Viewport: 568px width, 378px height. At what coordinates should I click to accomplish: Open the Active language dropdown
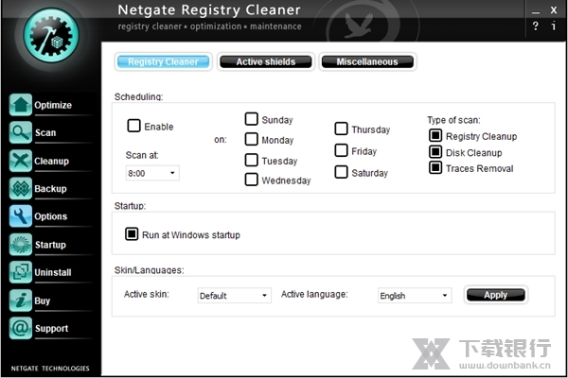tap(415, 296)
